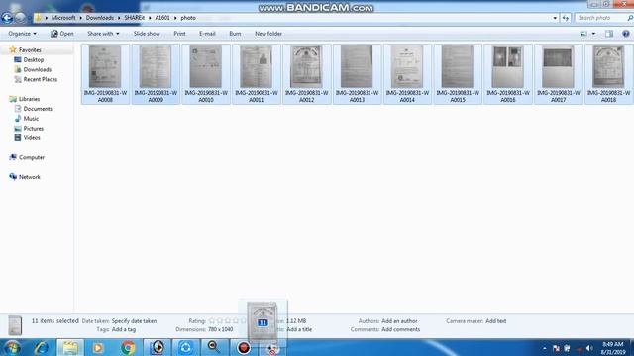Click Burn in the toolbar
634x356 pixels.
[235, 34]
